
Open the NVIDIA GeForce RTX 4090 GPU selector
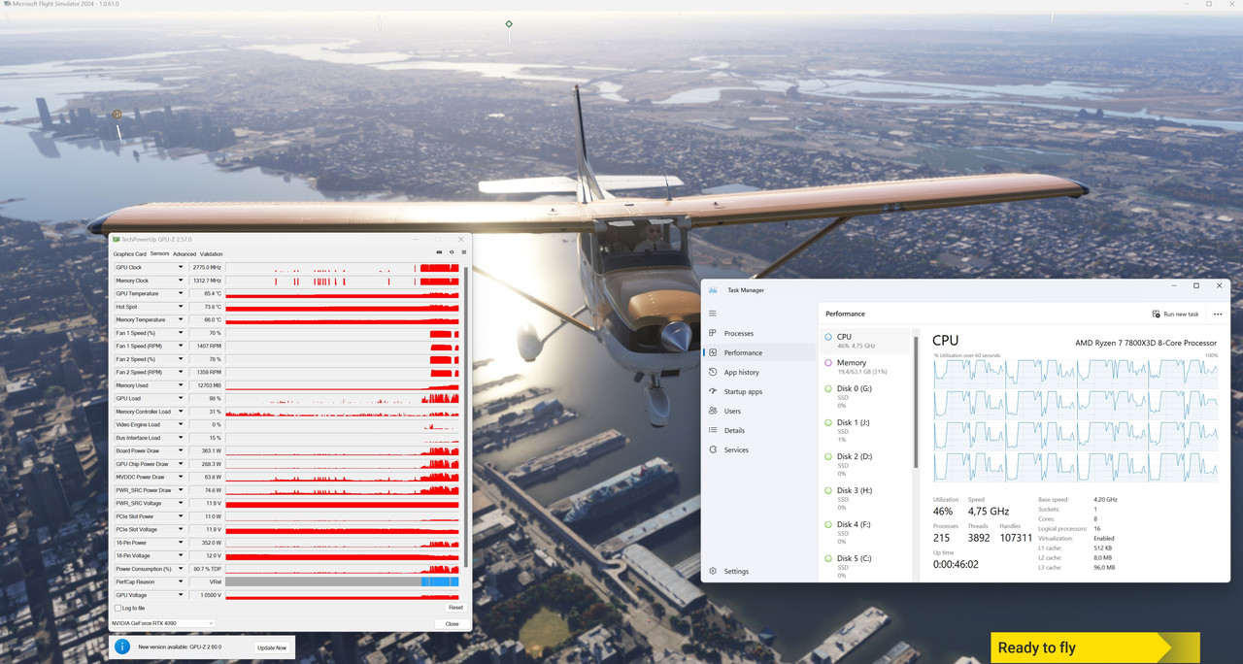tap(163, 623)
